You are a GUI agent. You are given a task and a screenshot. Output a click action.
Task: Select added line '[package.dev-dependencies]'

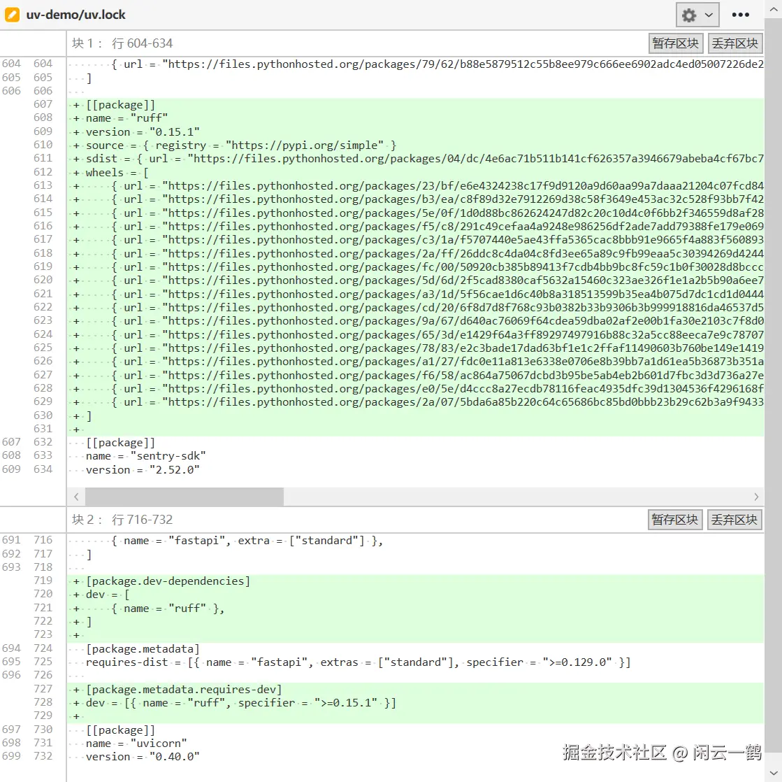click(415, 581)
